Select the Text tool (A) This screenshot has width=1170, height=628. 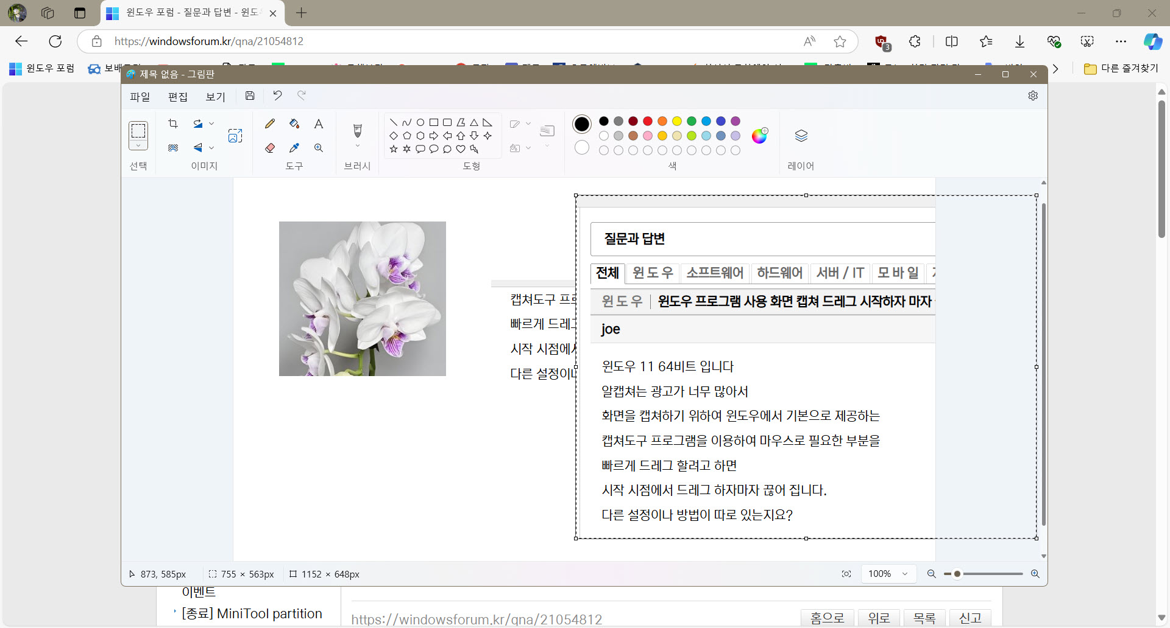319,124
